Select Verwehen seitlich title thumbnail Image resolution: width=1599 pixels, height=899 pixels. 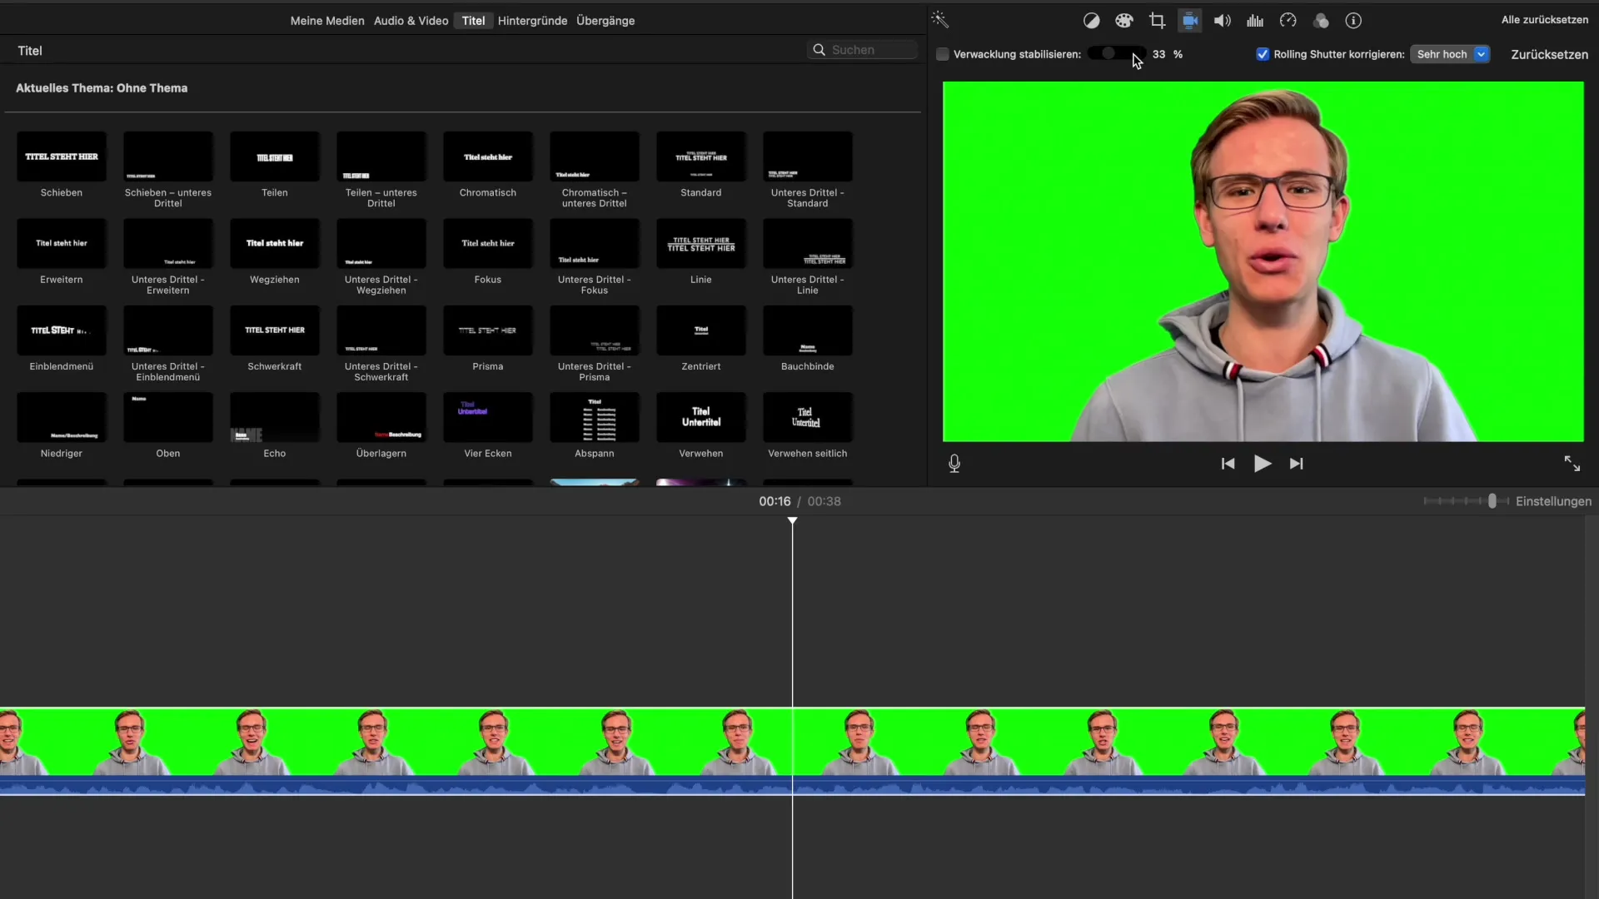808,417
